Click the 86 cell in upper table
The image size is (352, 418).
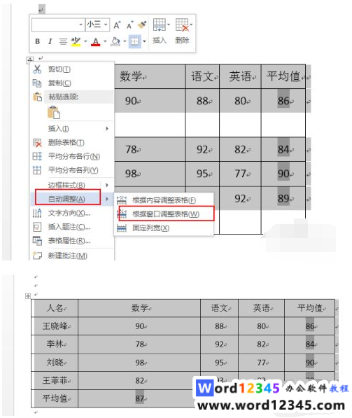283,101
